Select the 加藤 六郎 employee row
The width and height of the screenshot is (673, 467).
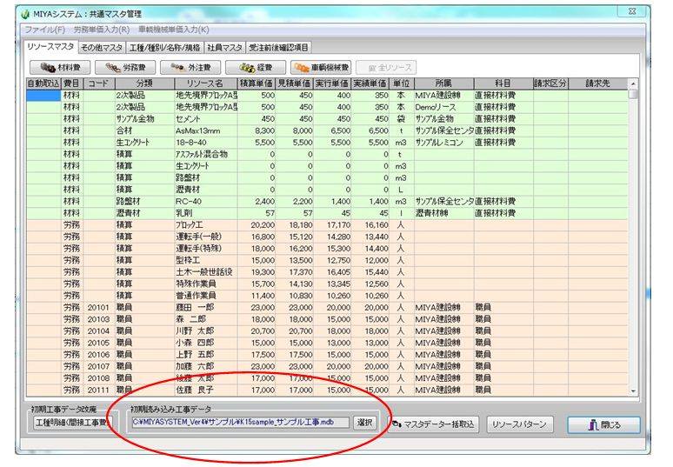click(327, 367)
